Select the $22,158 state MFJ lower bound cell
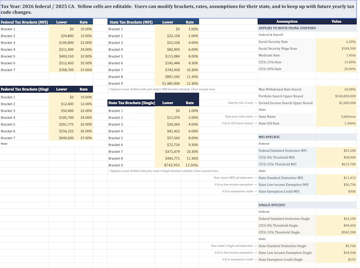 [x=167, y=36]
